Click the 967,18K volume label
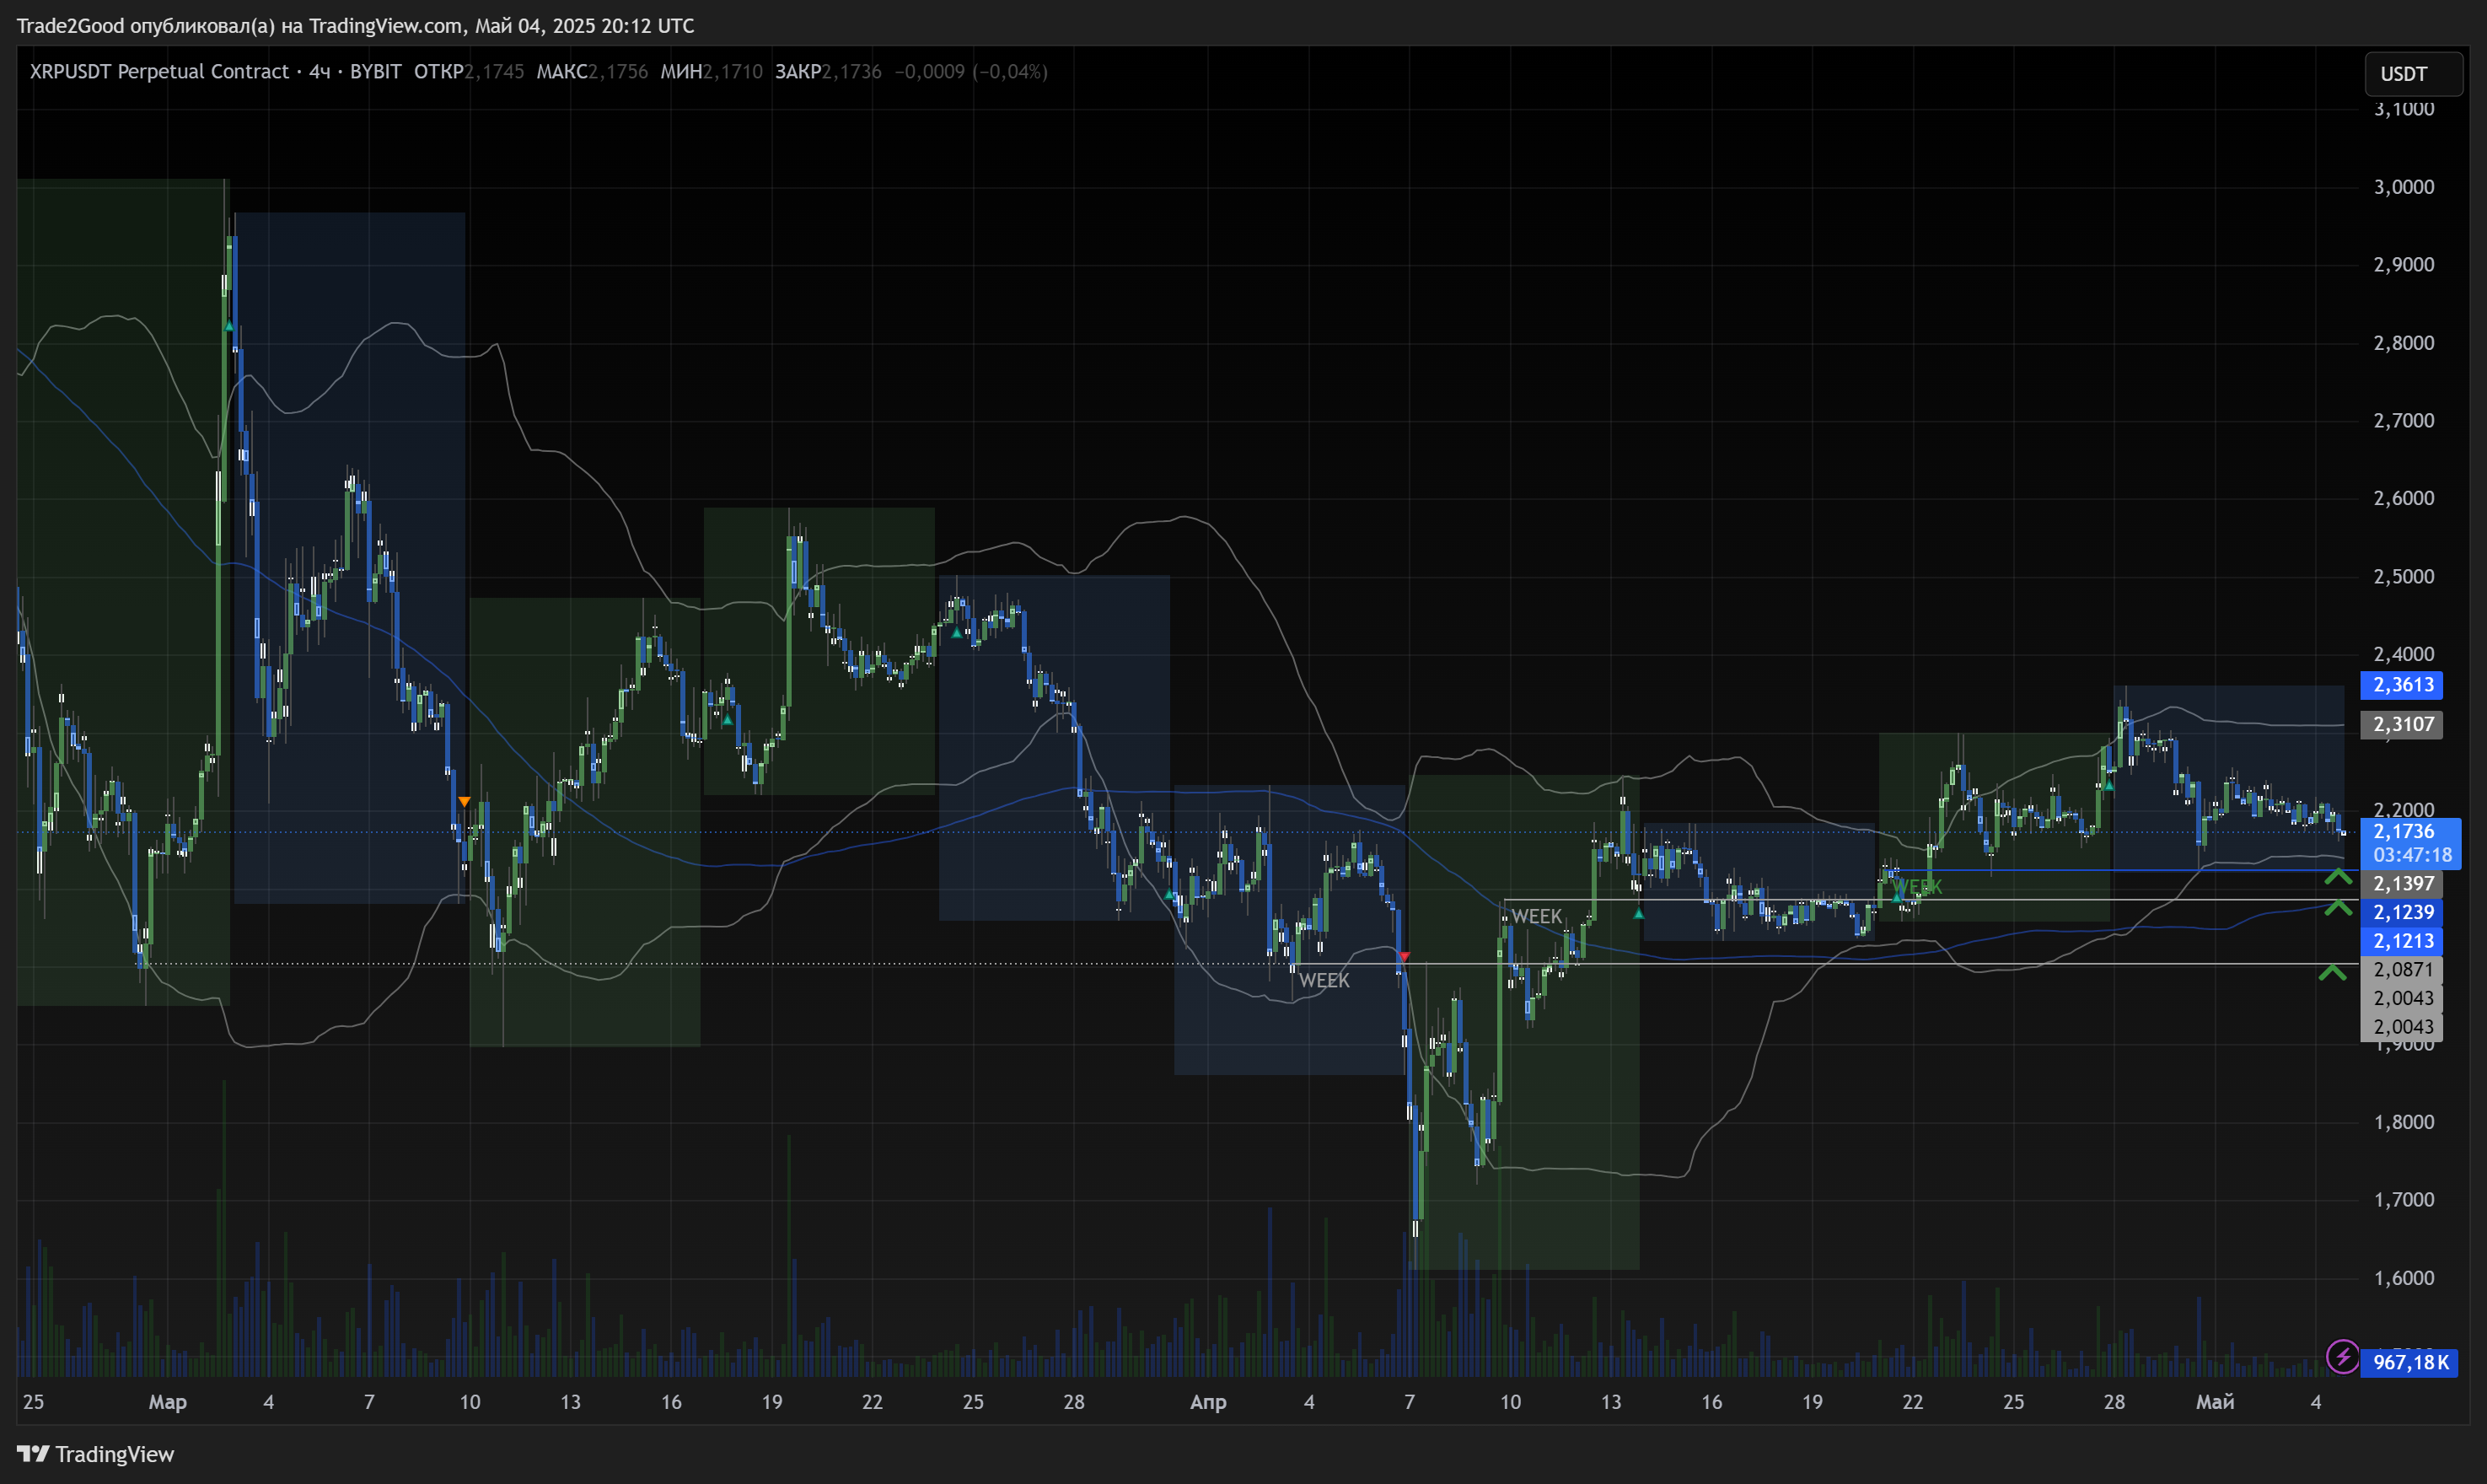 click(x=2410, y=1362)
